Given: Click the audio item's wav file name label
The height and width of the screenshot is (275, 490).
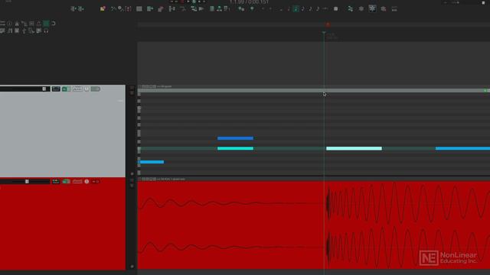Looking at the screenshot, I should [171, 179].
